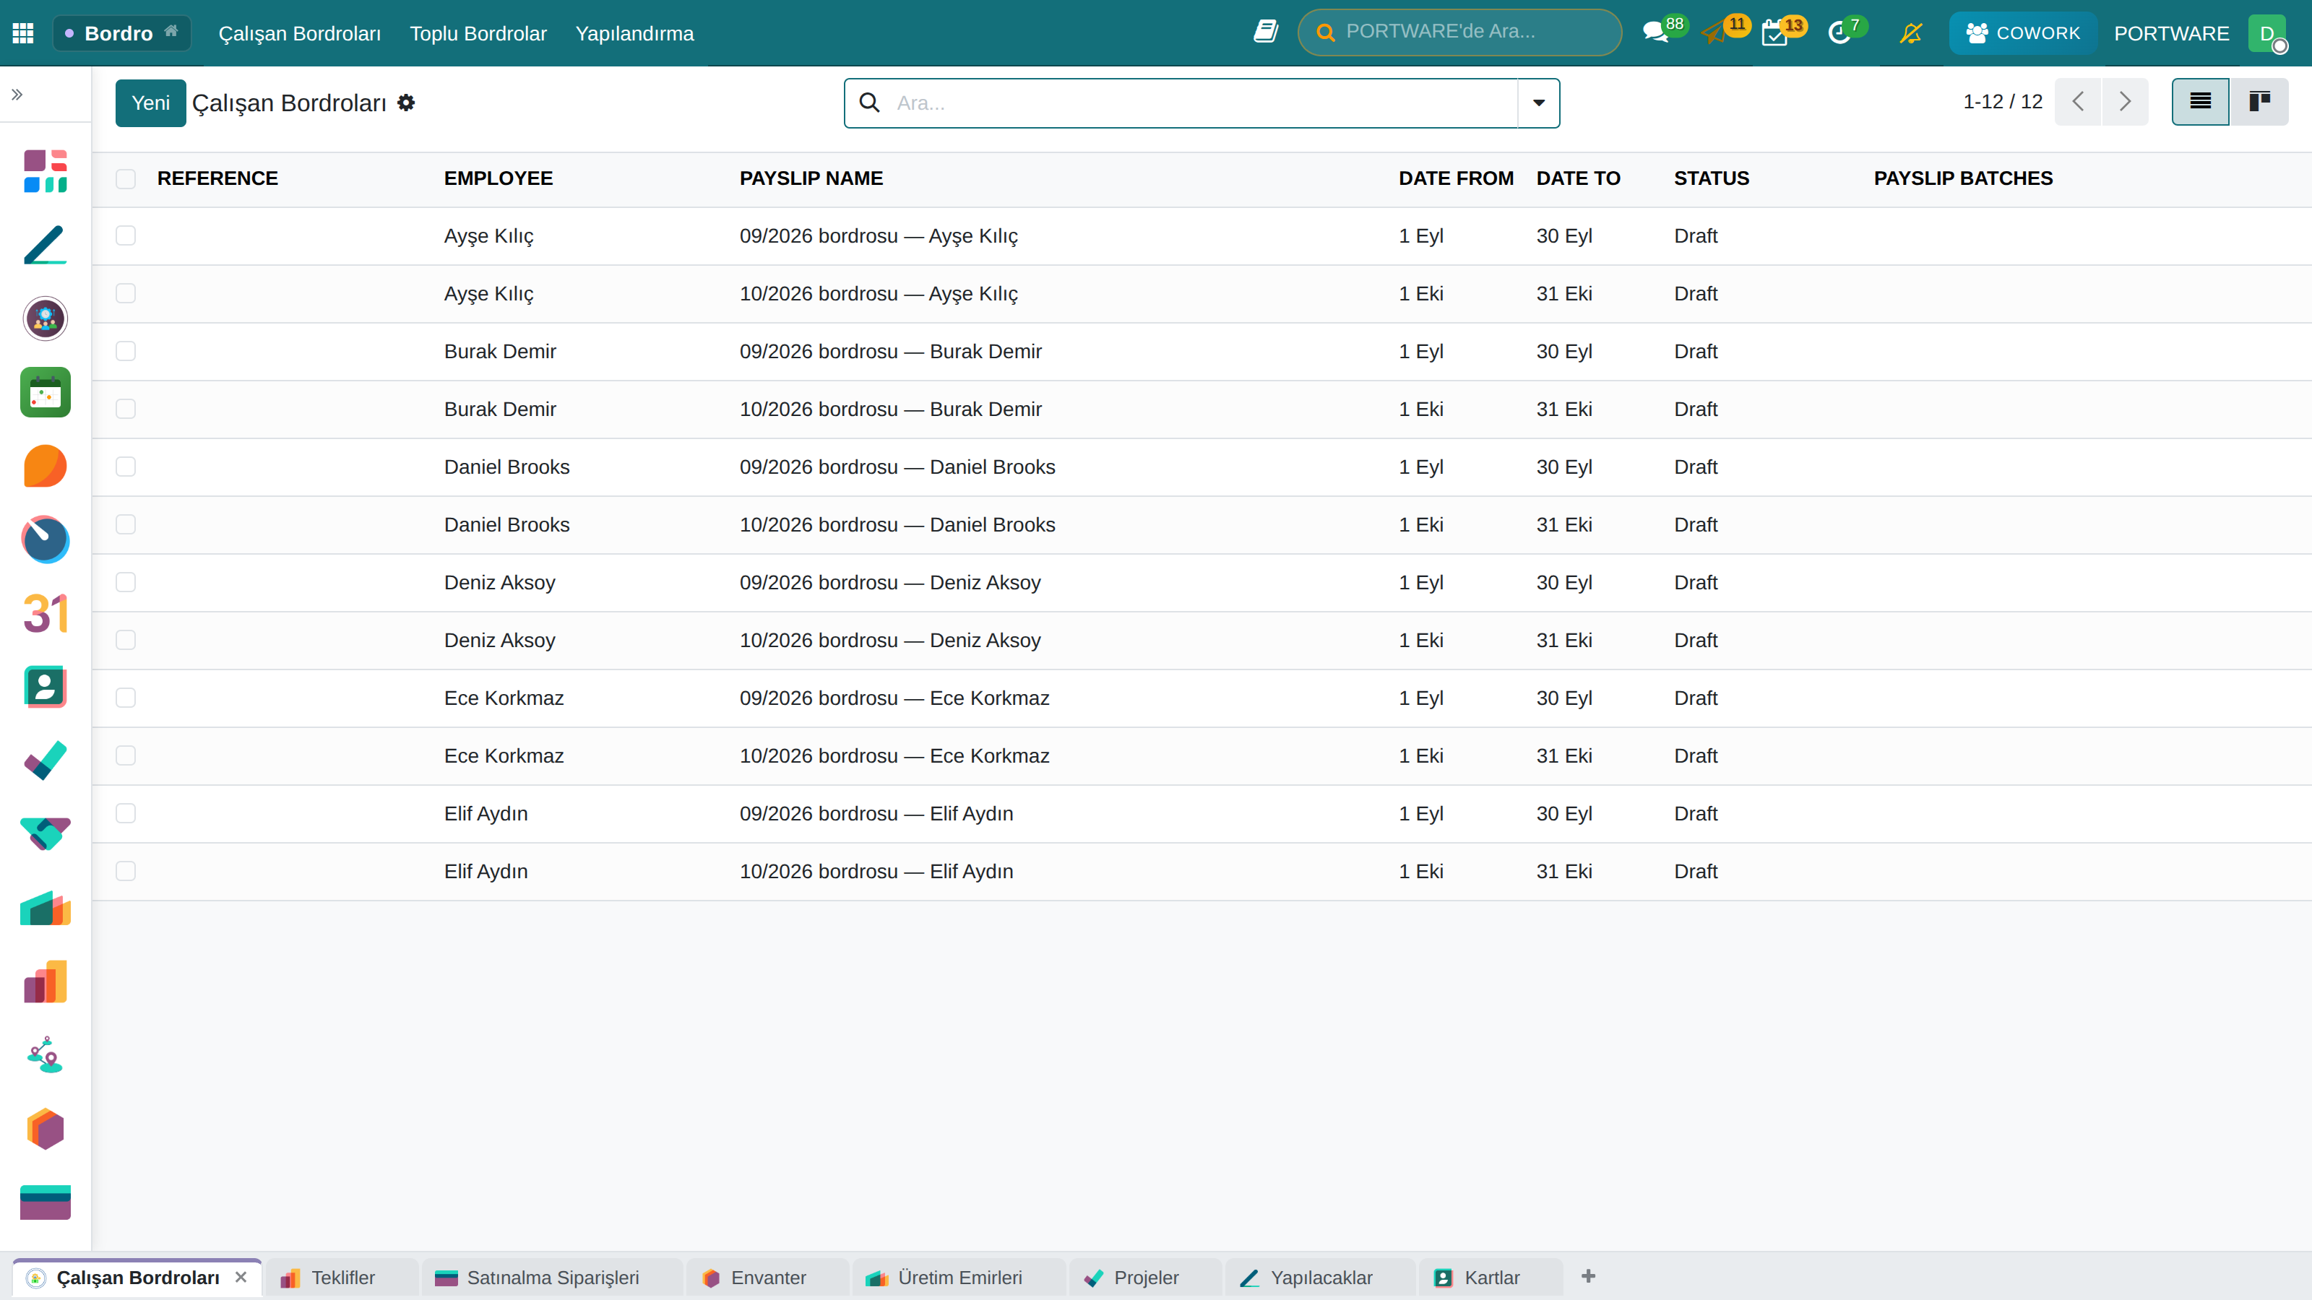
Task: Click the COWORK button
Action: coord(2023,33)
